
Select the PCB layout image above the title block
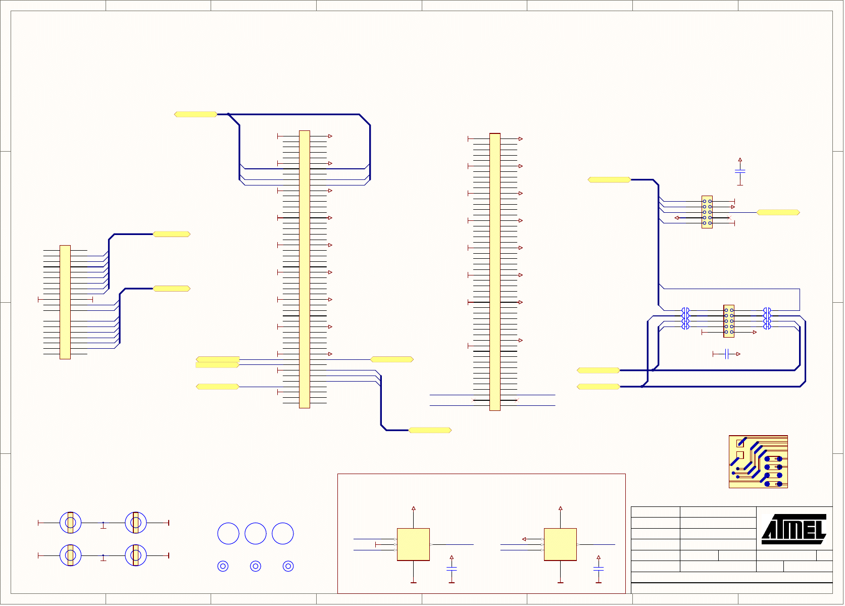[758, 461]
